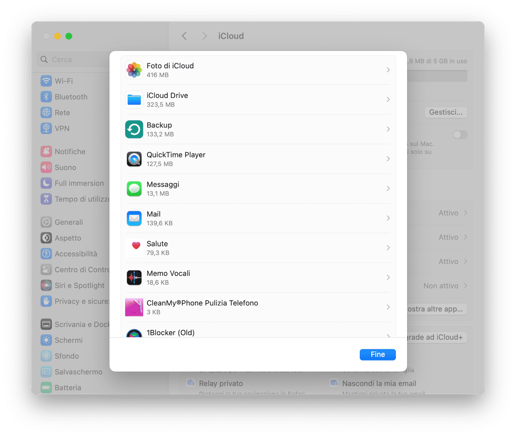The image size is (516, 436).
Task: Expand the QuickTime Player row chevron
Action: pyautogui.click(x=388, y=159)
